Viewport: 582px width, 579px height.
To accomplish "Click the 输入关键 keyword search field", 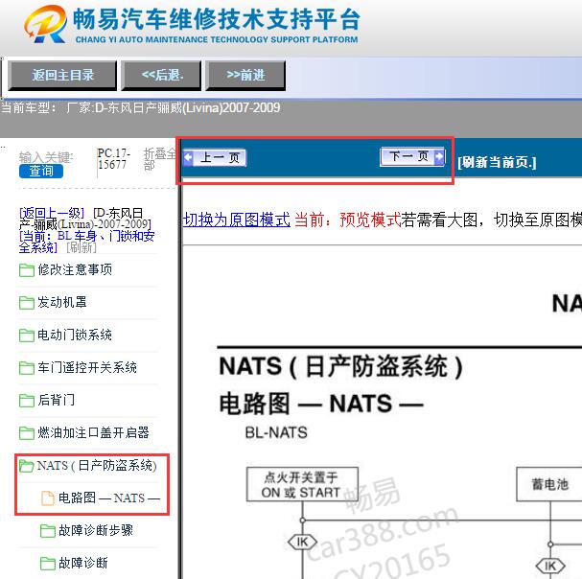I will pos(46,157).
